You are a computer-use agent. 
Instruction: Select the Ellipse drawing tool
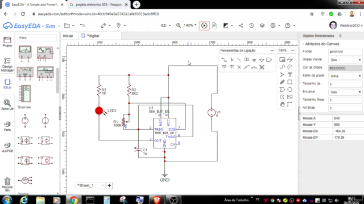289,90
